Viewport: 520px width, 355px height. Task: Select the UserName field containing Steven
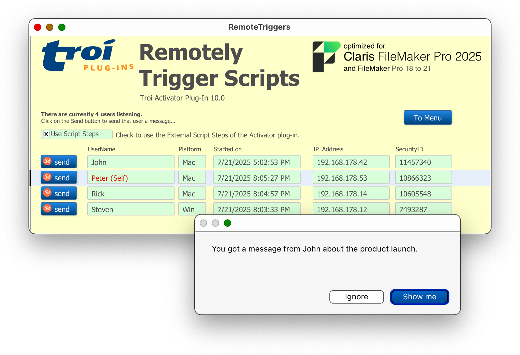(131, 209)
